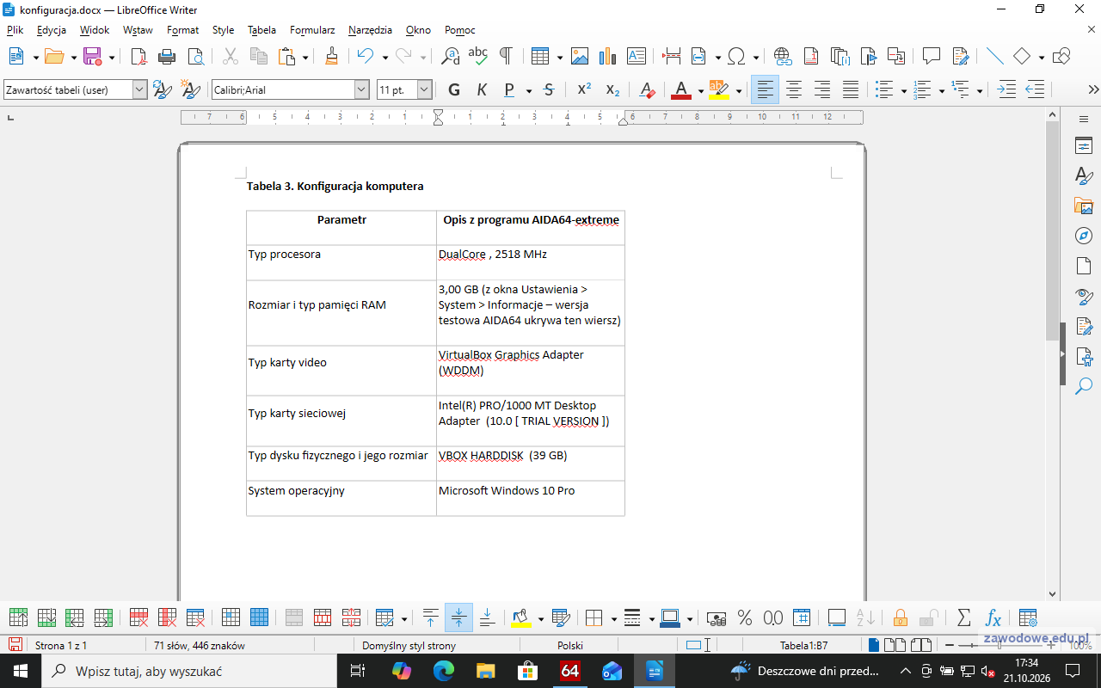Apply red font color swatch
The width and height of the screenshot is (1101, 688).
pyautogui.click(x=681, y=89)
